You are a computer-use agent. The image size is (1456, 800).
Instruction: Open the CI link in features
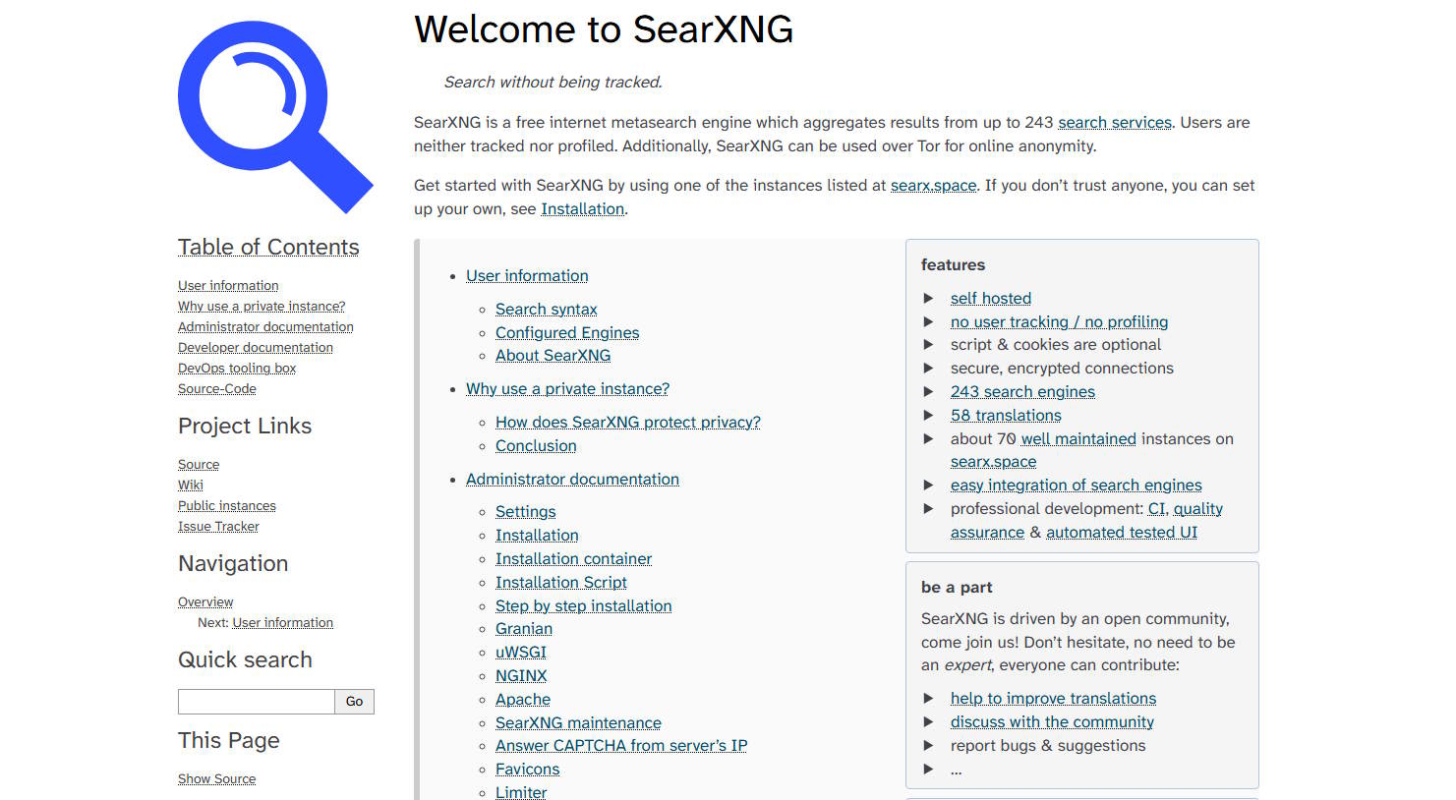1156,509
